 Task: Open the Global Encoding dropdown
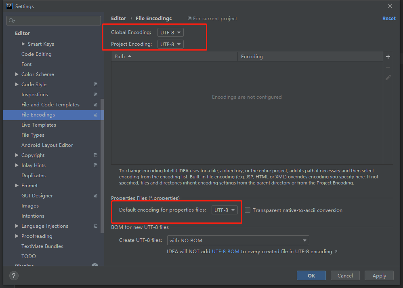[170, 32]
